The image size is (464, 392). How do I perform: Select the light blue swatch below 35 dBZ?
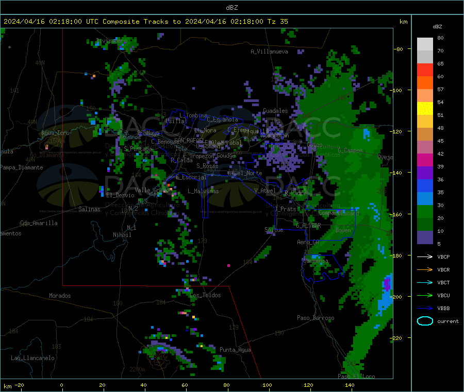[x=425, y=199]
